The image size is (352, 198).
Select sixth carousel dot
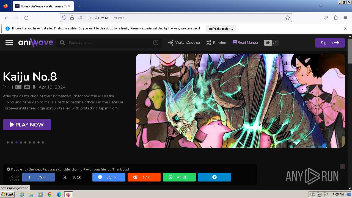point(30,142)
